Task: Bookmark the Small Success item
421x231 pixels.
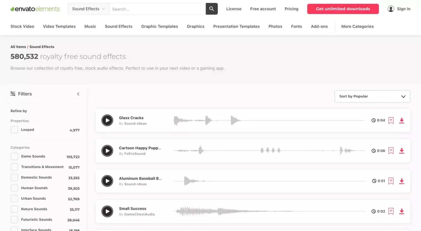Action: 391,211
